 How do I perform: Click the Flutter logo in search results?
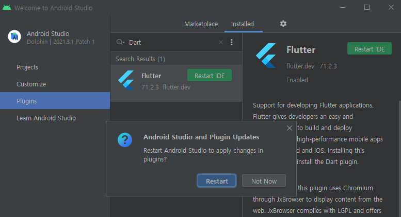(x=126, y=80)
